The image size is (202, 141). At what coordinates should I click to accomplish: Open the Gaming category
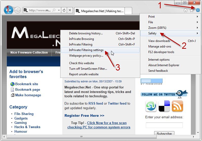(21, 123)
